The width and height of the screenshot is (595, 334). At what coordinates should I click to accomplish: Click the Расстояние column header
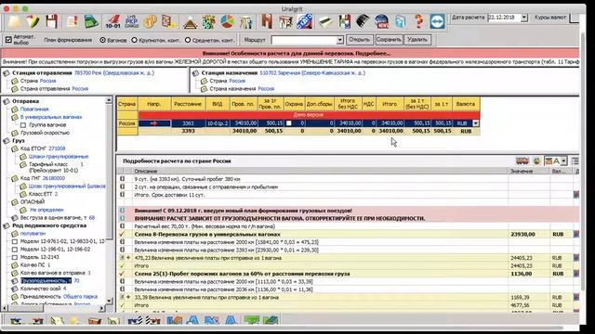click(188, 104)
